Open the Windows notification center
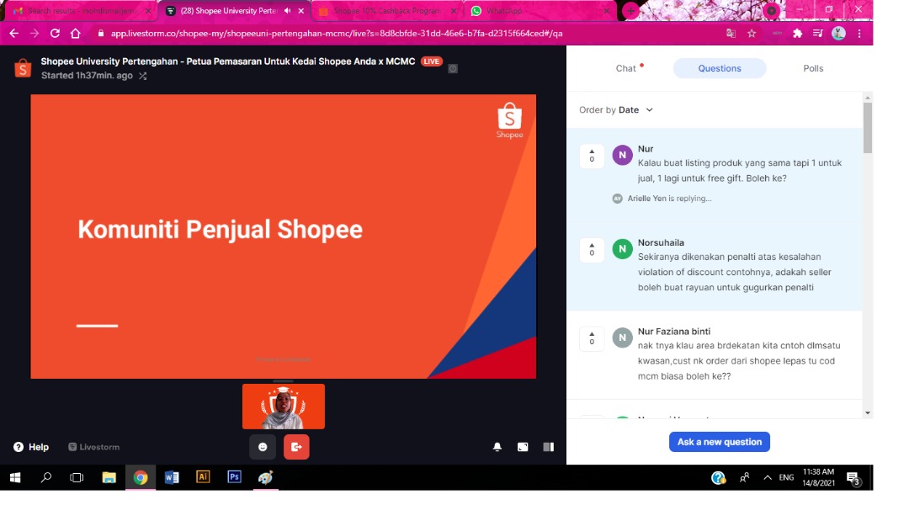This screenshot has width=909, height=521. click(x=853, y=478)
